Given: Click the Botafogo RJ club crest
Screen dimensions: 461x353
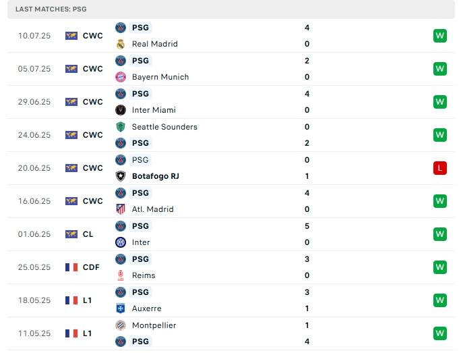Looking at the screenshot, I should tap(121, 176).
